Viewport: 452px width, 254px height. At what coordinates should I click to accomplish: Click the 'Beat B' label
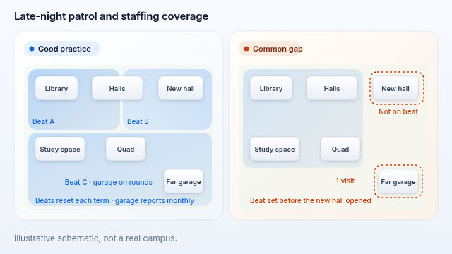138,121
